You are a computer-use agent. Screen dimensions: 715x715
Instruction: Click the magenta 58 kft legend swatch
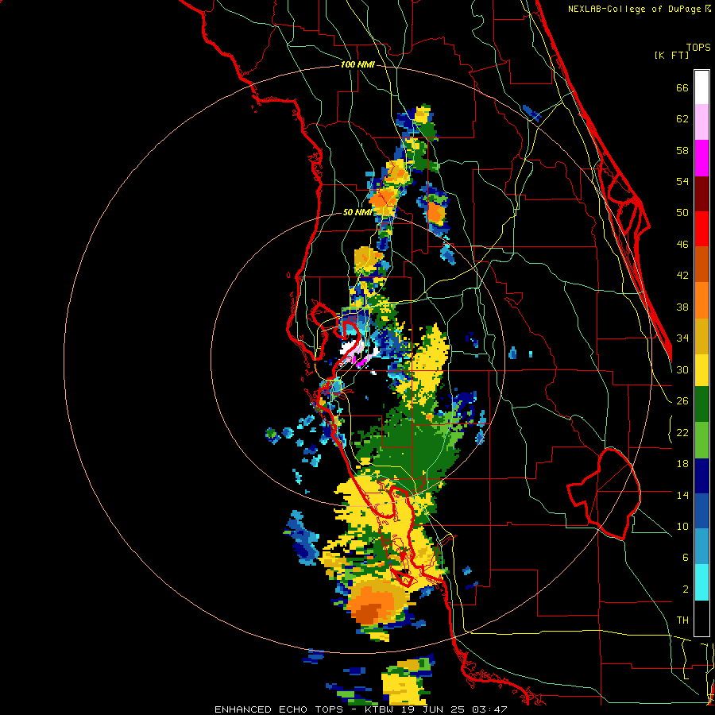pyautogui.click(x=701, y=158)
